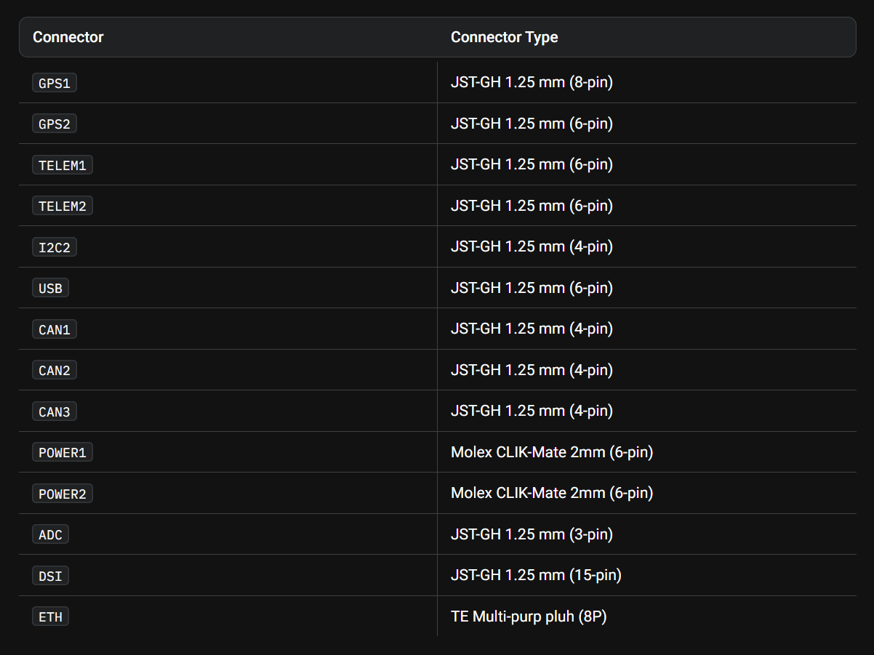Click the JST-GH 1.25 mm (15-pin) text
The width and height of the screenshot is (874, 655).
536,575
